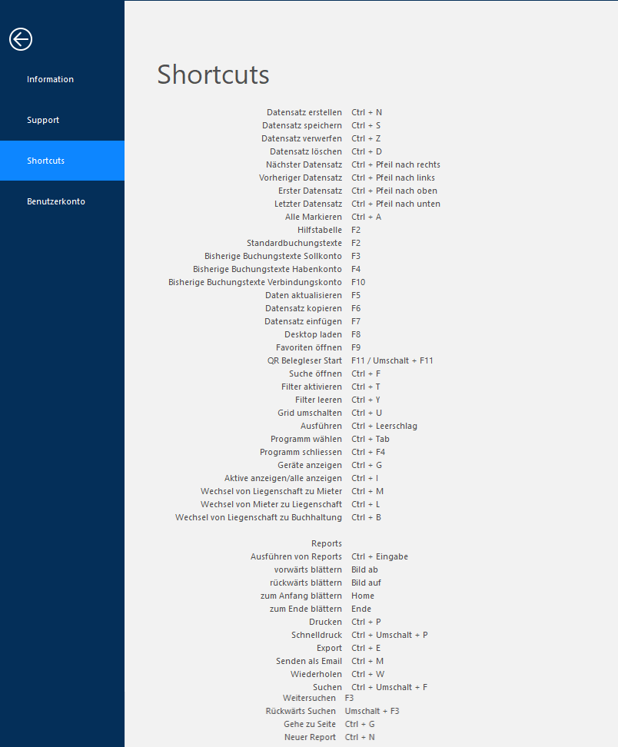Click the F10 shortcut value
The height and width of the screenshot is (747, 618).
358,282
